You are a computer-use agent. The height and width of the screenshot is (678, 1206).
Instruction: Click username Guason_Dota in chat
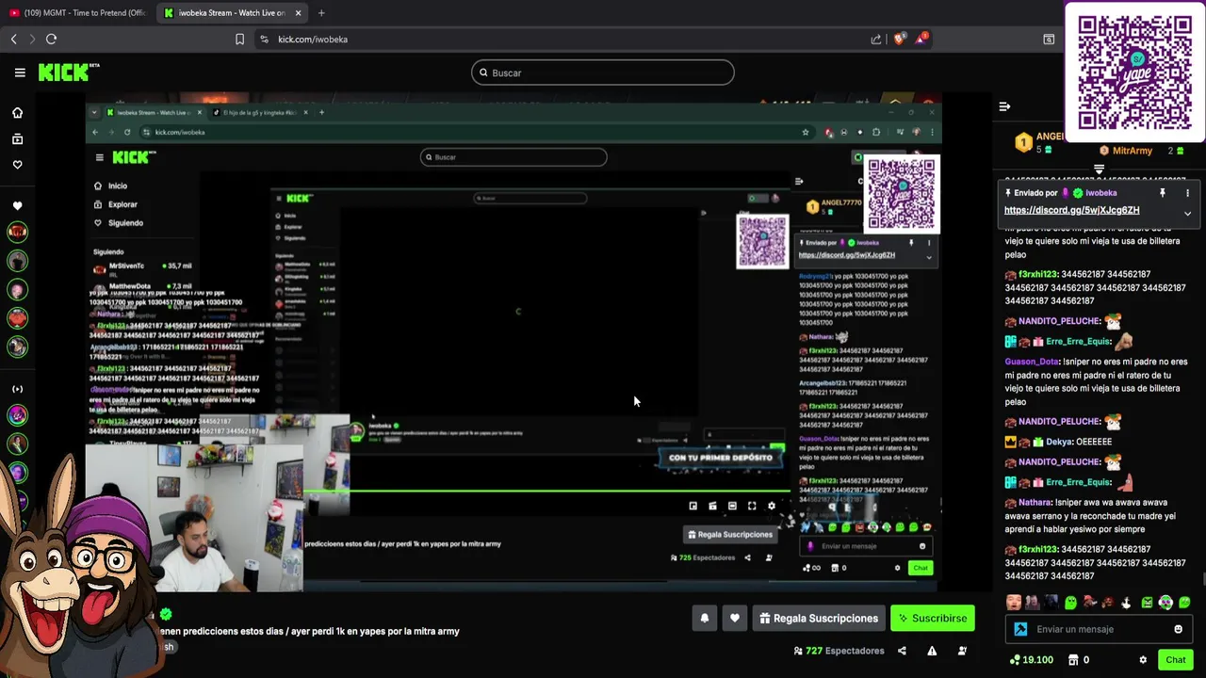coord(1032,362)
